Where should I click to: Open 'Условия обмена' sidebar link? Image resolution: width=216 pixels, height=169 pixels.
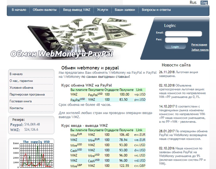pyautogui.click(x=21, y=88)
